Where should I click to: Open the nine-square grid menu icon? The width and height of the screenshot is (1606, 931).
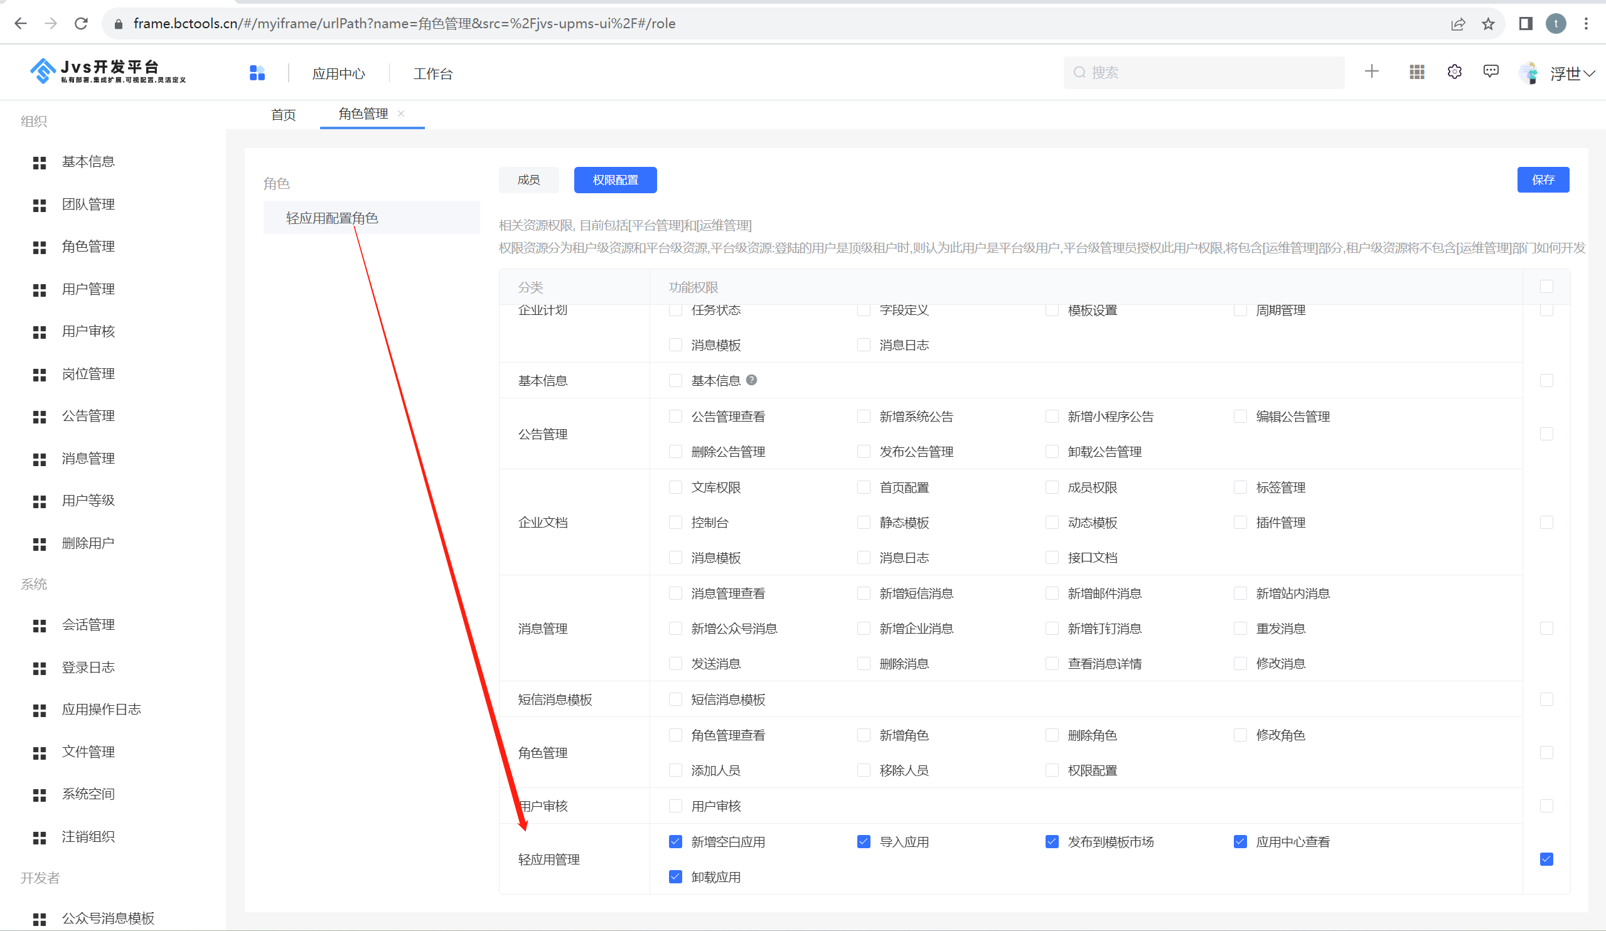1416,72
